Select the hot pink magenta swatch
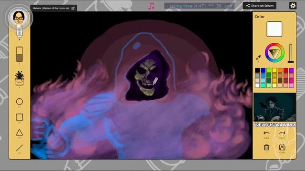The width and height of the screenshot is (305, 171). [x=291, y=80]
